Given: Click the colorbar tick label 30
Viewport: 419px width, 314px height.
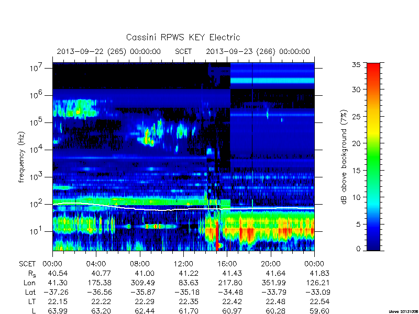Looking at the screenshot, I should point(356,89).
